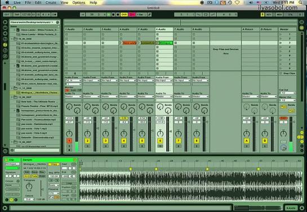Select the 4 Audio track header
This screenshot has height=212, width=307.
128,29
